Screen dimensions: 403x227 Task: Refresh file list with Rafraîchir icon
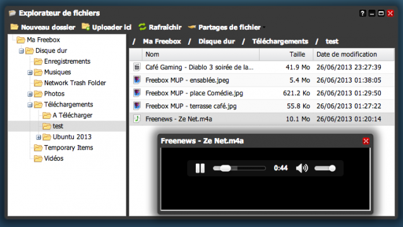pyautogui.click(x=142, y=26)
